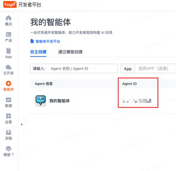This screenshot has height=171, width=176.
Task: Switch to the 自主创建 tab
Action: [38, 52]
